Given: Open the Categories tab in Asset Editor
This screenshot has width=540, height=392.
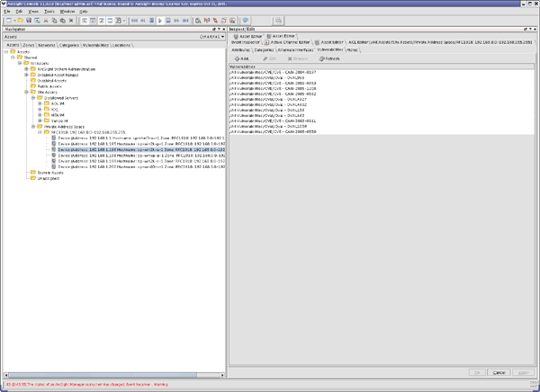Looking at the screenshot, I should (x=264, y=49).
